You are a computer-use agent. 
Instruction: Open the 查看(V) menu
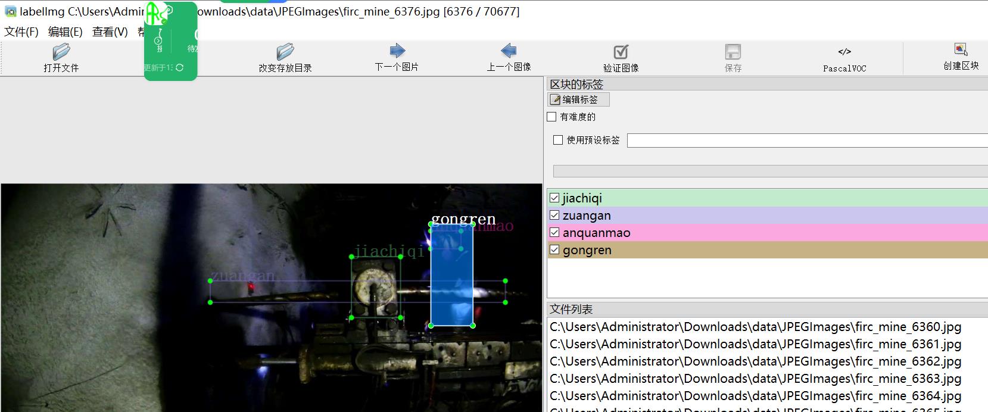[110, 32]
